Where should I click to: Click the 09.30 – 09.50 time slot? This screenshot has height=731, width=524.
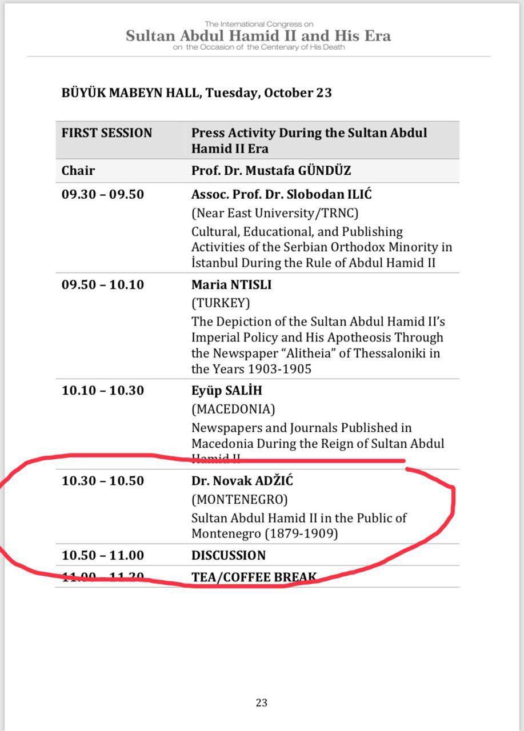(103, 194)
